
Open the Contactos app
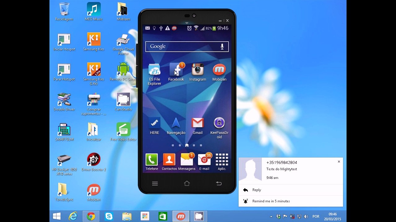(169, 162)
